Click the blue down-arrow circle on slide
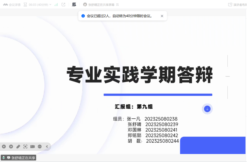Image resolution: width=247 pixels, height=162 pixels. (x=207, y=109)
